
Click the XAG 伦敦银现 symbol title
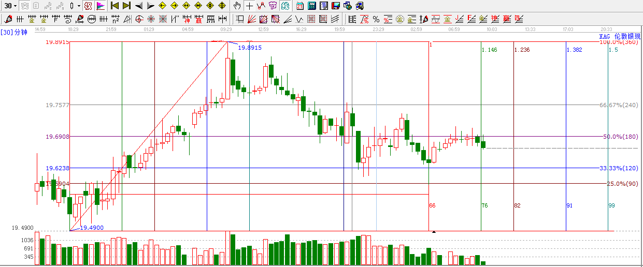[x=620, y=36]
